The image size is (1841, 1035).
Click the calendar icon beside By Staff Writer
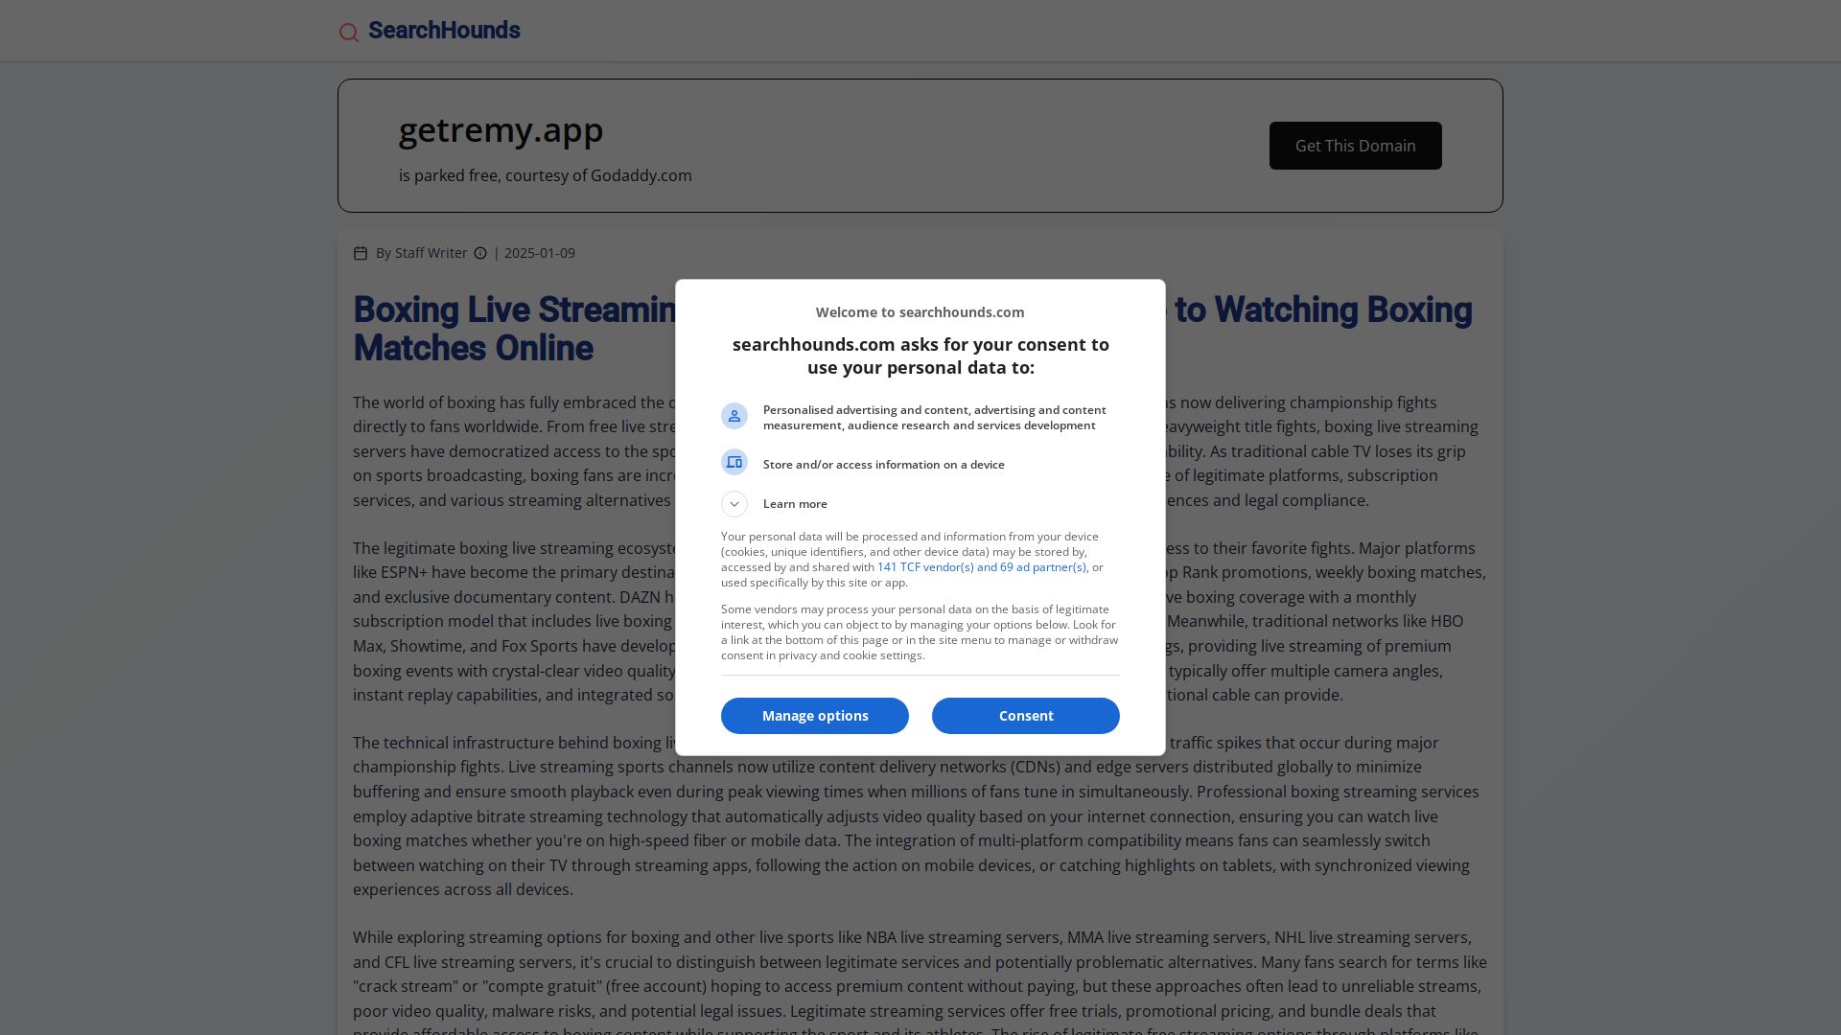(361, 253)
